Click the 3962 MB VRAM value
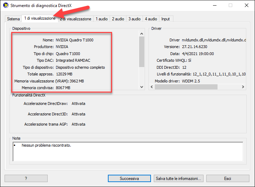255x187 pixels. pyautogui.click(x=77, y=81)
